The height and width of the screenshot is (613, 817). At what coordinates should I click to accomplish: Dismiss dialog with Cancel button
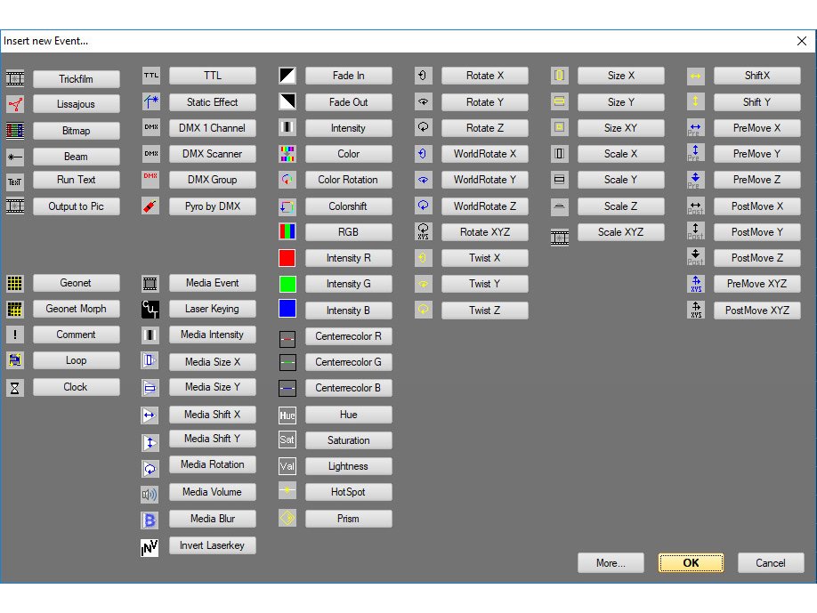tap(771, 563)
